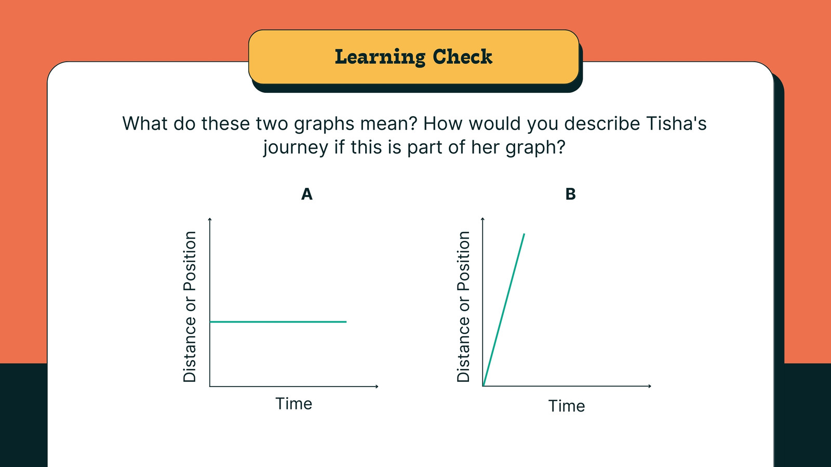
Task: Click the word Tisha's in the question
Action: (677, 123)
